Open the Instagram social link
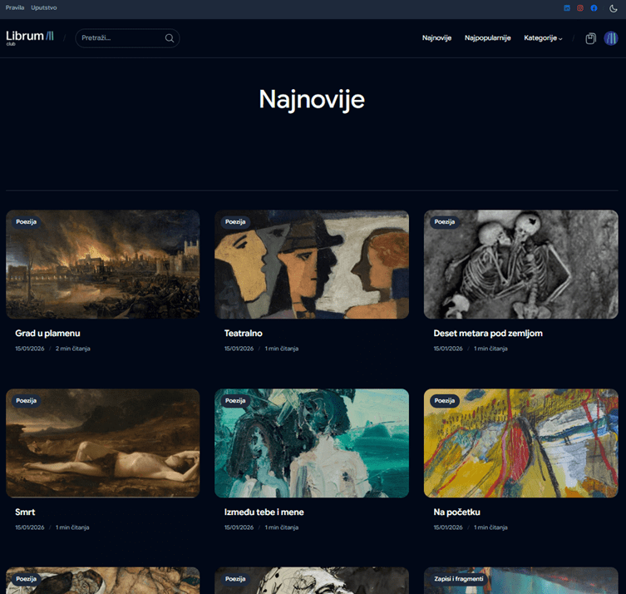Image resolution: width=626 pixels, height=594 pixels. [x=580, y=8]
